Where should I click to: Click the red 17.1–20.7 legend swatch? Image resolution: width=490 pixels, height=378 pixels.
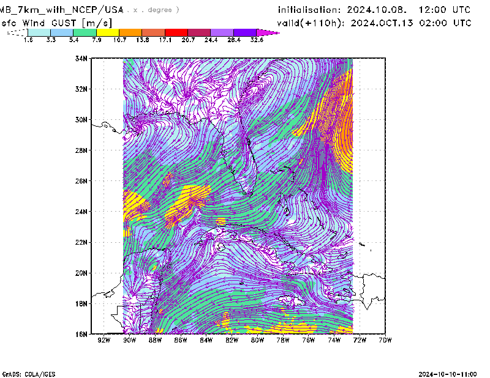[x=176, y=32]
